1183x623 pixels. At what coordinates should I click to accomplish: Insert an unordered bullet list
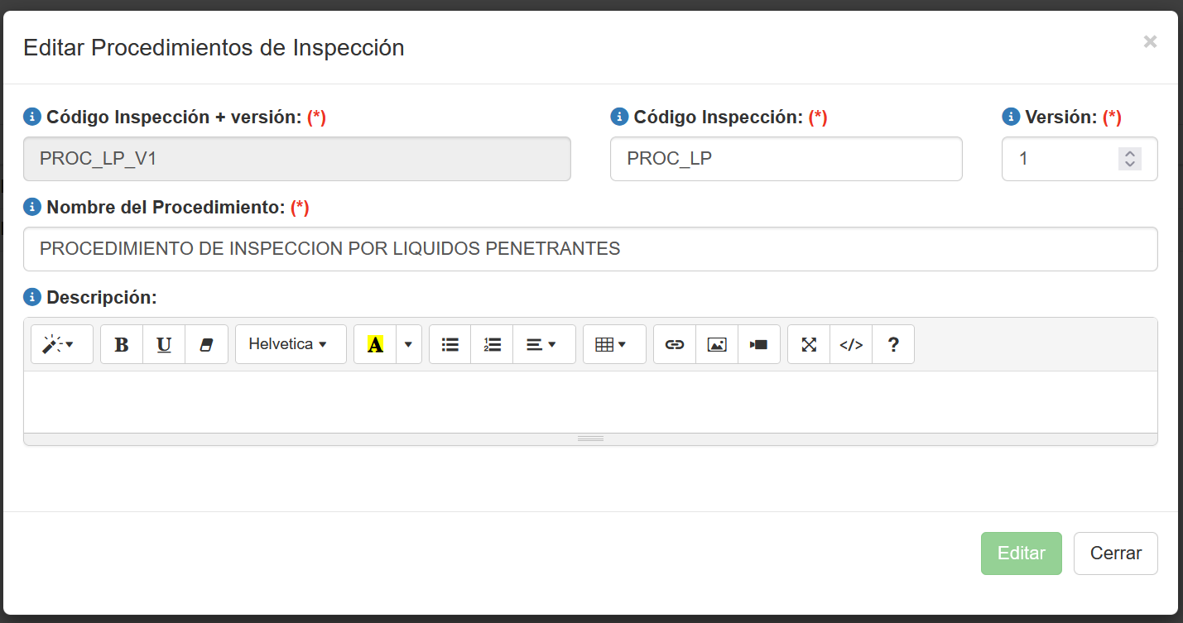click(450, 344)
